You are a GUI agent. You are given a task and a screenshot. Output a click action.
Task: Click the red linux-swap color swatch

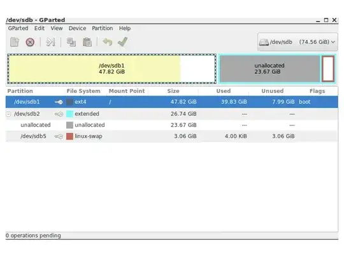(69, 136)
